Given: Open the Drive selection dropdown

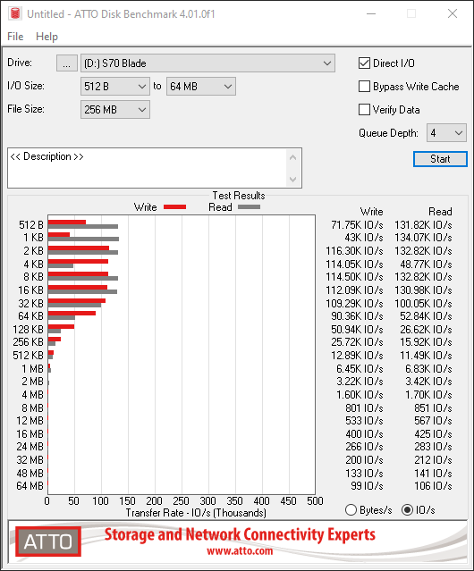Looking at the screenshot, I should point(207,63).
